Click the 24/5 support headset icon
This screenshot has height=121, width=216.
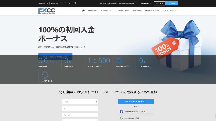(45, 75)
